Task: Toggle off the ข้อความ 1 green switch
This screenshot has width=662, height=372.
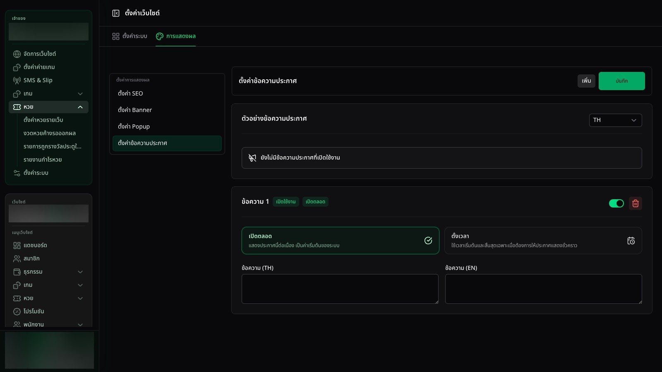Action: tap(616, 203)
